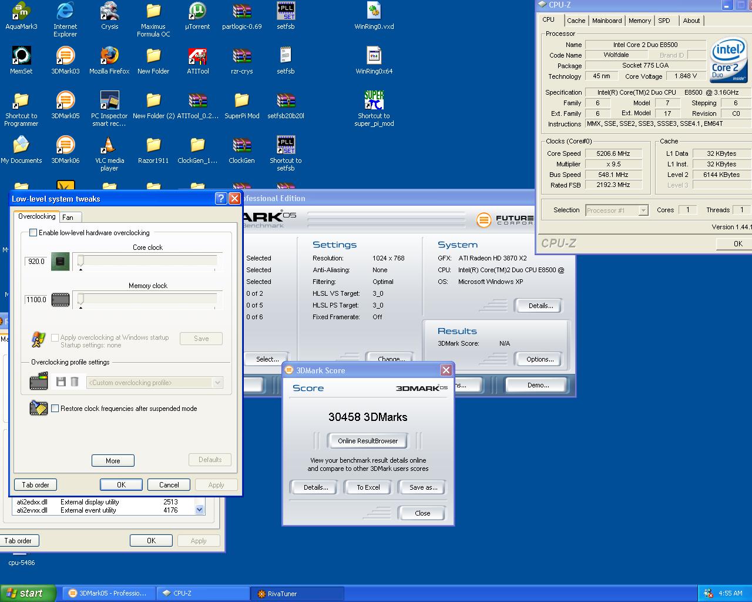Open the Cache tab in CPU-Z
The image size is (752, 602).
coord(576,21)
